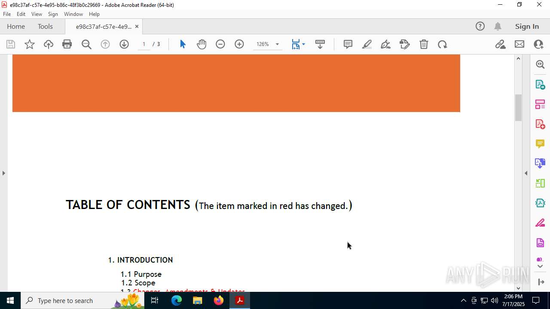The height and width of the screenshot is (309, 550).
Task: Expand the left navigation pane arrow
Action: (3, 173)
